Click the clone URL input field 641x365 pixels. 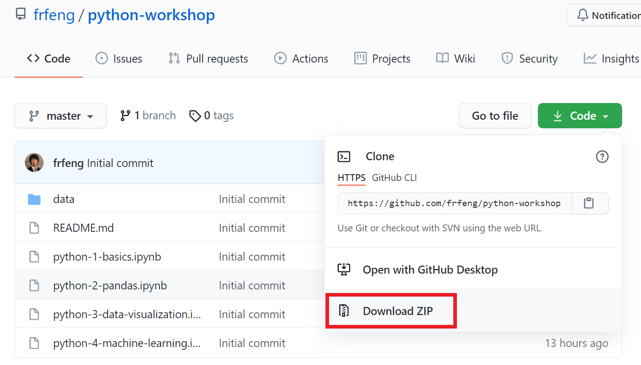(455, 203)
